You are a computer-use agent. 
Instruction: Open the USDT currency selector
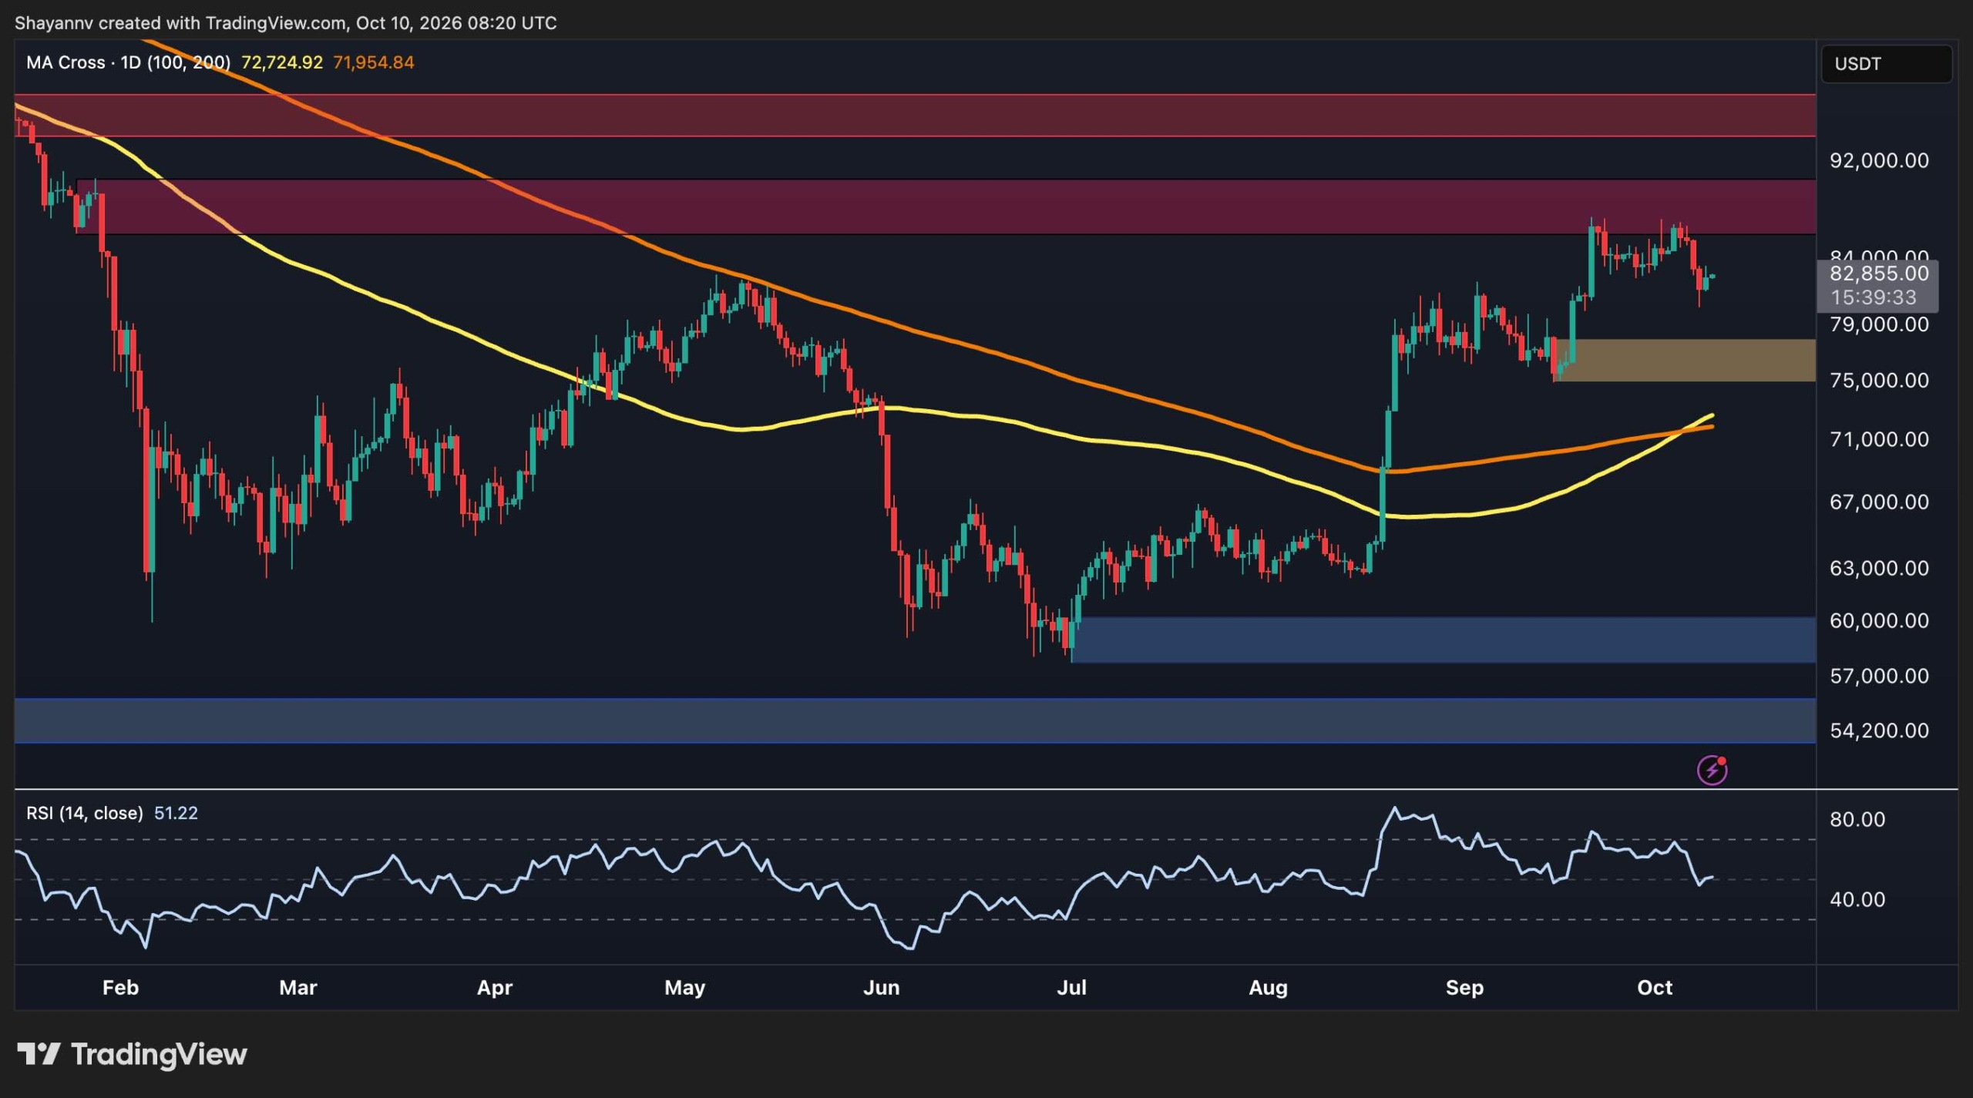pyautogui.click(x=1886, y=64)
